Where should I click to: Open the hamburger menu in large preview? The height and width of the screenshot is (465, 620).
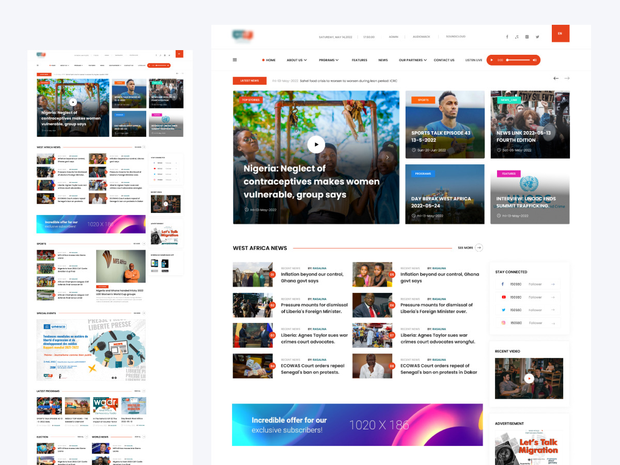click(235, 60)
